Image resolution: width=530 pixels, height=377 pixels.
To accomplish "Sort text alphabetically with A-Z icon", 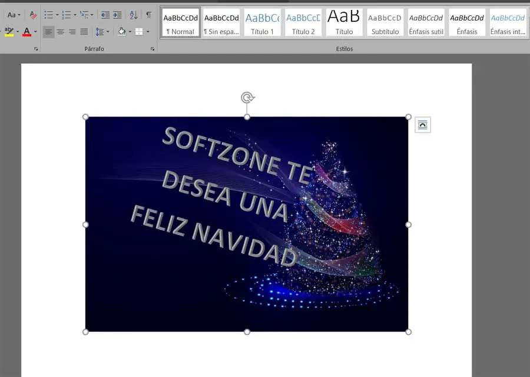I will [134, 15].
